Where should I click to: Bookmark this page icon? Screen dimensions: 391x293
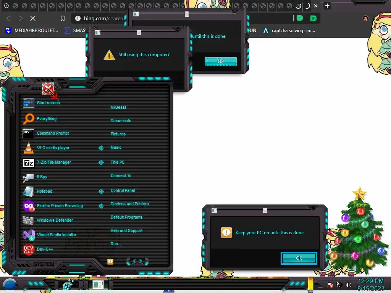63,18
